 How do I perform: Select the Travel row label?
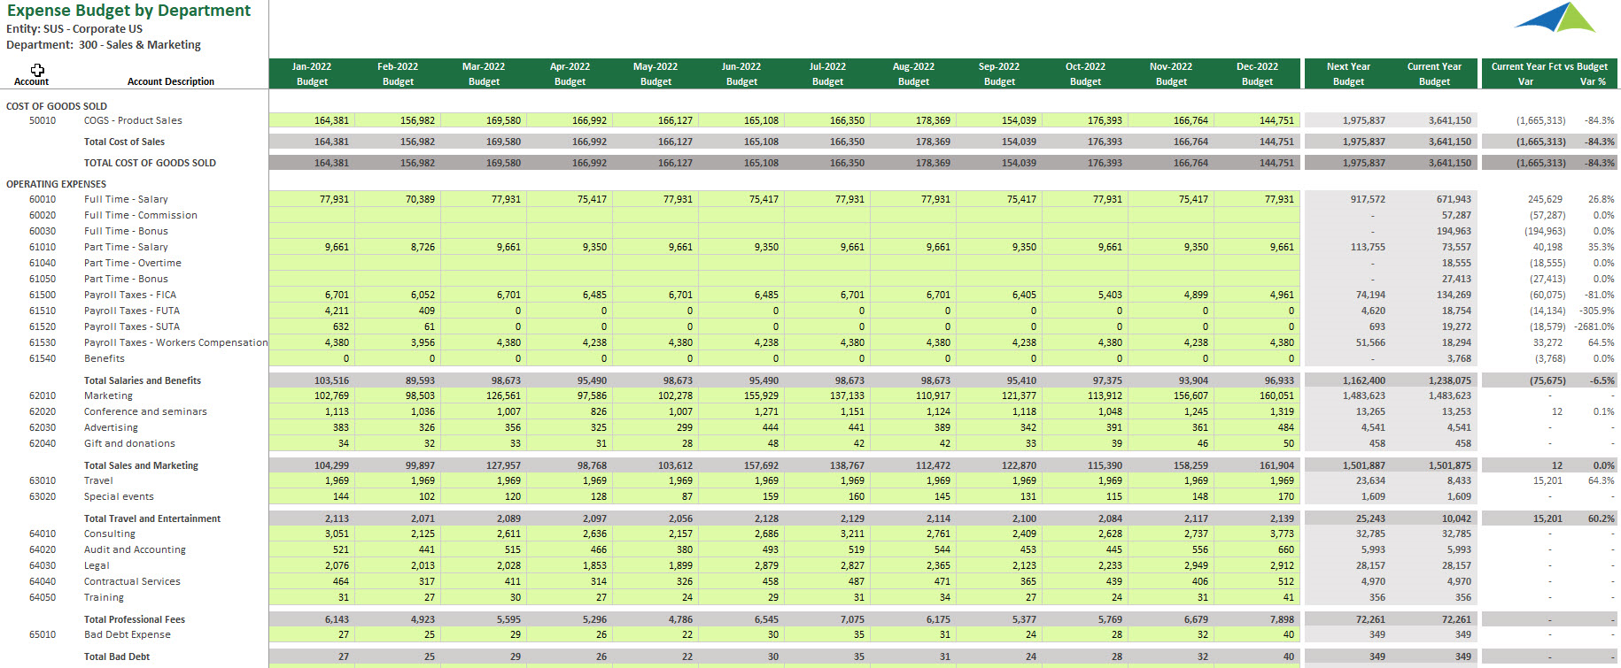point(98,480)
